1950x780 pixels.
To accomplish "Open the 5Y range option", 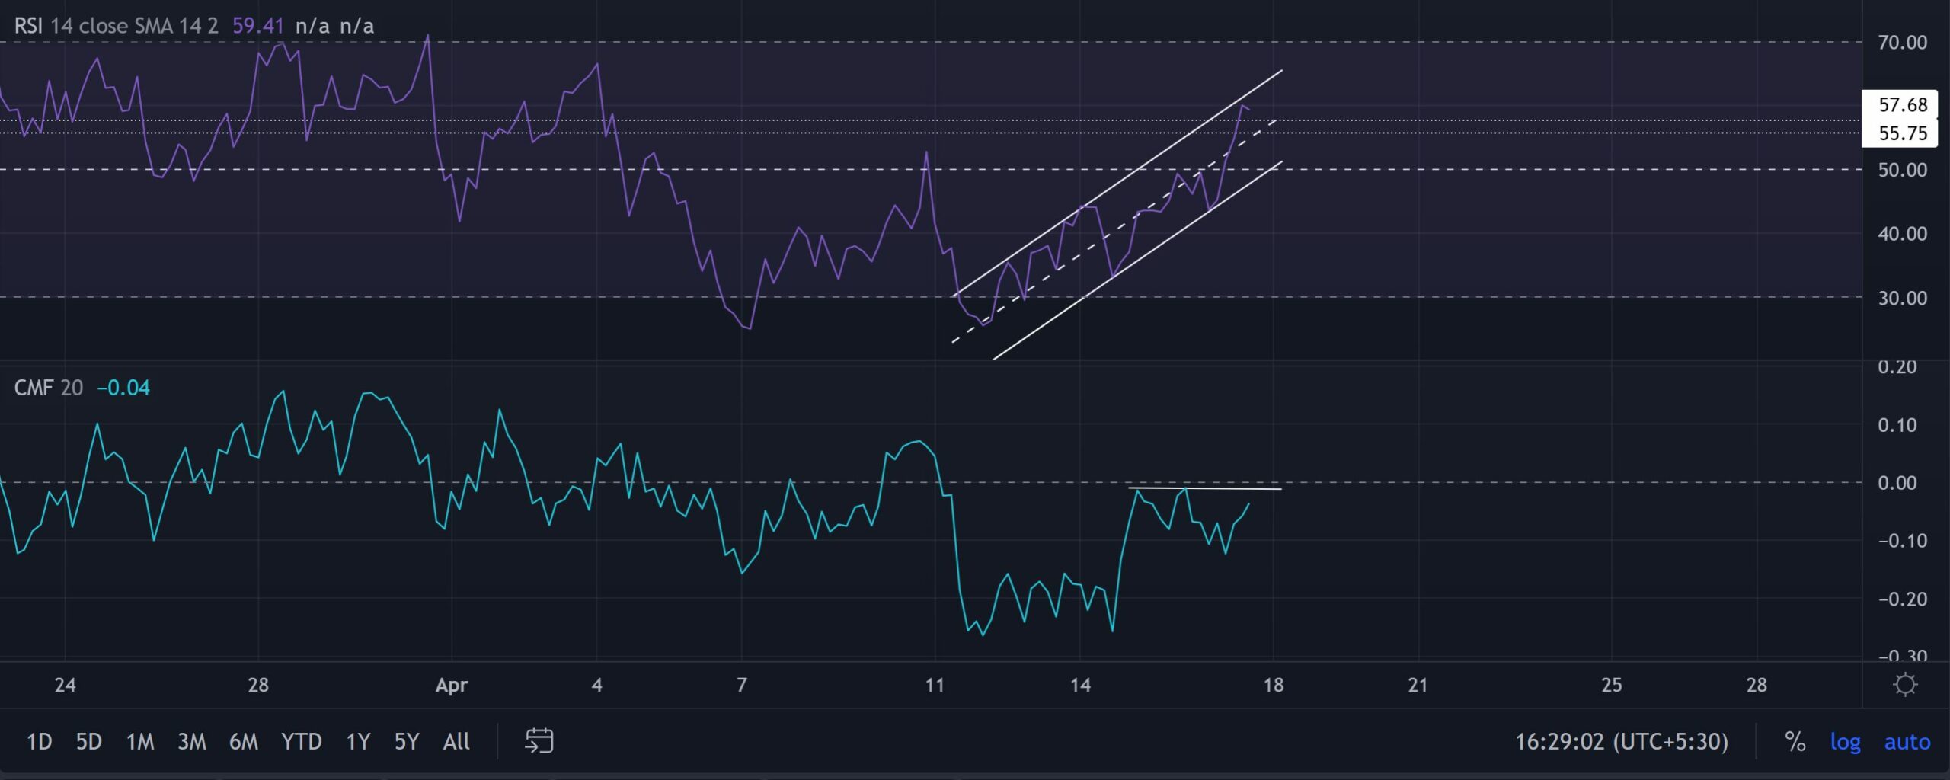I will click(405, 741).
